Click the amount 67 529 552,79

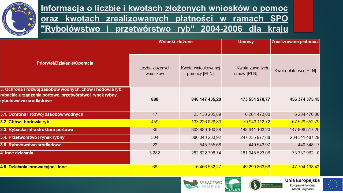point(306,122)
